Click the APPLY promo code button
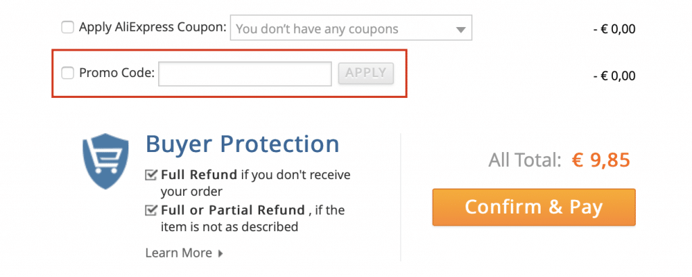Screen dimensions: 692x277 (x=366, y=73)
